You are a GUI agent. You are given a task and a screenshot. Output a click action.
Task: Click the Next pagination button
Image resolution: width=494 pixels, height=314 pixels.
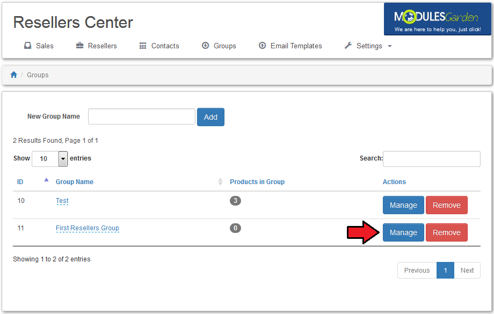point(467,270)
